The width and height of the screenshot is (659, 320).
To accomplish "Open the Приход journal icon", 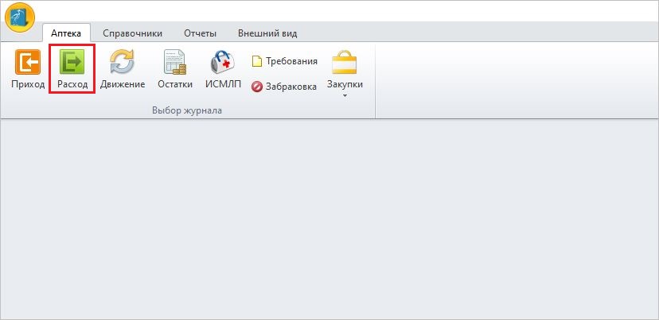I will [x=28, y=63].
